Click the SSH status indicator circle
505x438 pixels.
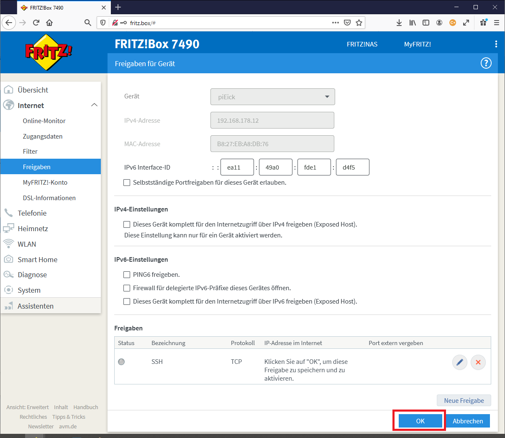[x=121, y=362]
